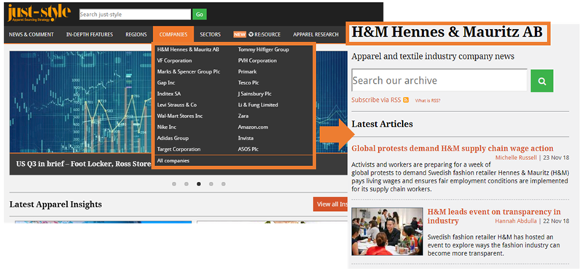The image size is (583, 270).
Task: Choose ASOS Plc in the dropdown
Action: [248, 149]
